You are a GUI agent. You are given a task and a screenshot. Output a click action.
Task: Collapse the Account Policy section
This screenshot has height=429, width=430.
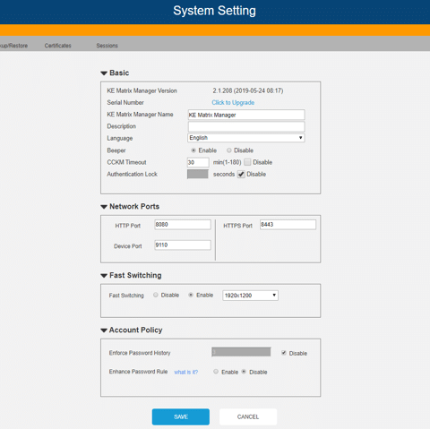[104, 330]
